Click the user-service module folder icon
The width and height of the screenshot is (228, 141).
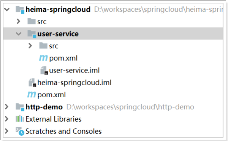point(32,34)
